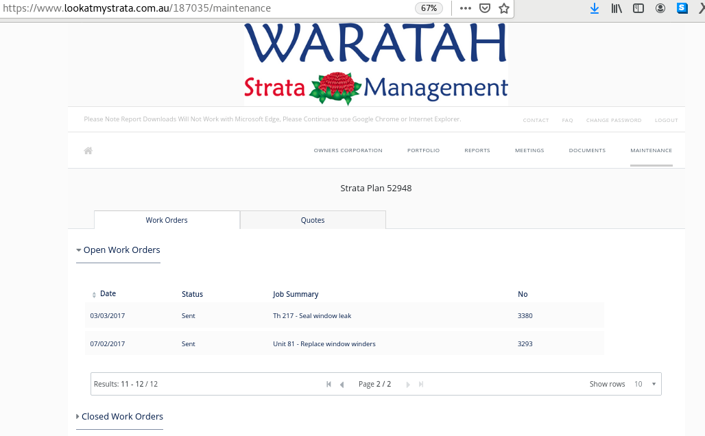705x436 pixels.
Task: Go to next page of results
Action: point(408,385)
